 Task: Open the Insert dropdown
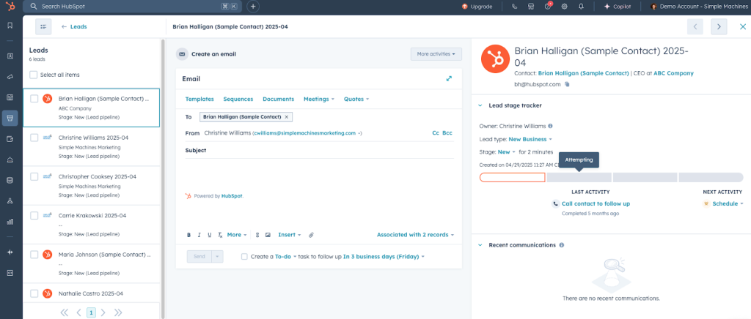click(x=289, y=235)
